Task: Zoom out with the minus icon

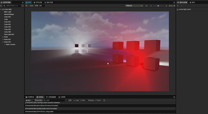Action: (151, 6)
